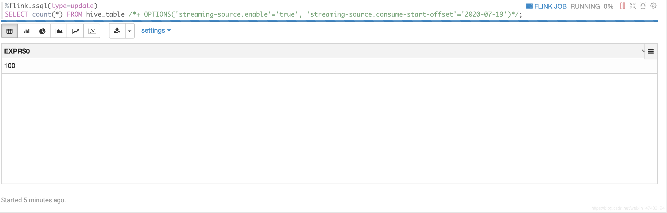Click the %flink.ssql interpreter line
667x213 pixels.
coord(51,6)
